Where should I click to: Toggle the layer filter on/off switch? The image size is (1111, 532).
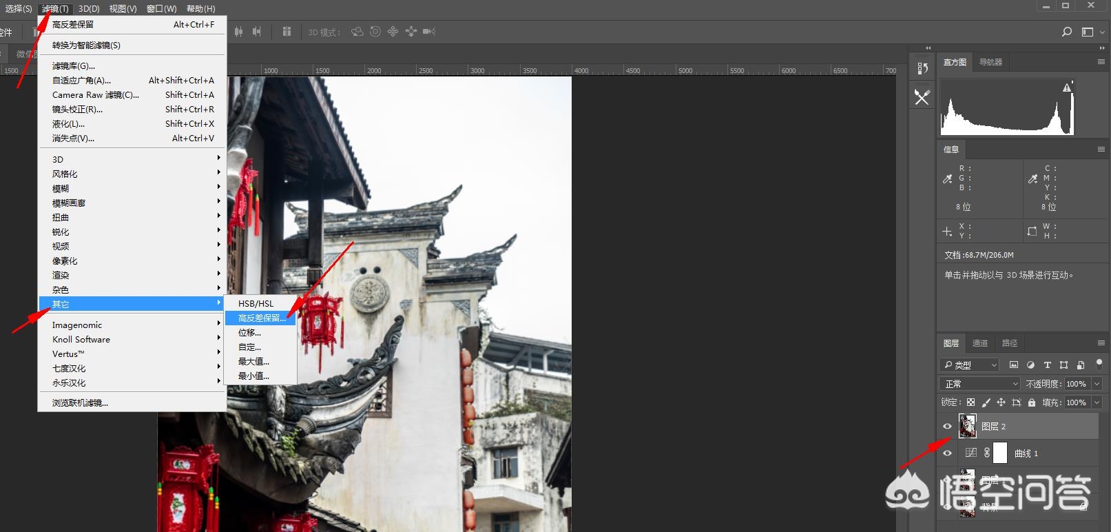[1099, 363]
